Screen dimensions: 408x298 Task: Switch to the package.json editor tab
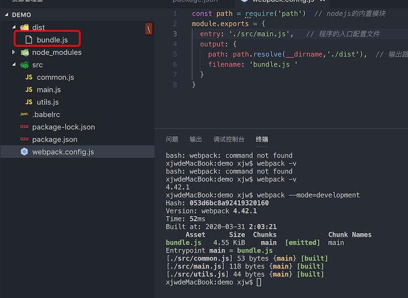[195, 1]
